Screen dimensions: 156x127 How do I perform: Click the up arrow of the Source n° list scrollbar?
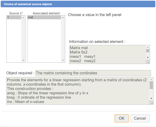tap(23, 18)
